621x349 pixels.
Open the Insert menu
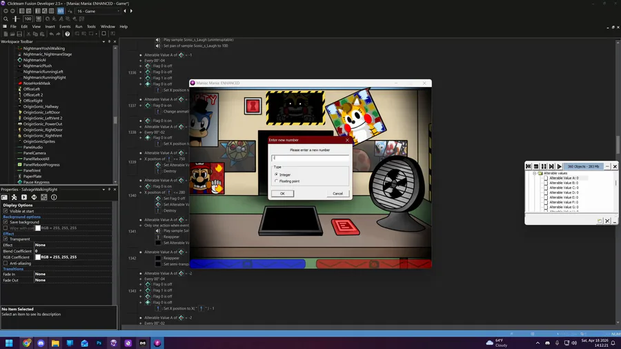coord(50,26)
